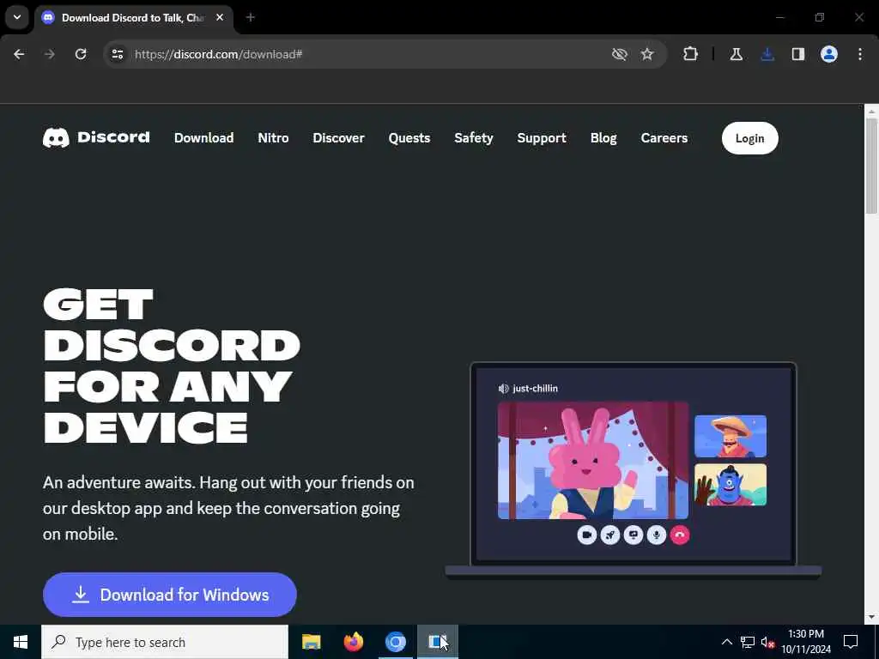The height and width of the screenshot is (659, 879).
Task: Click the Discord logo in the header
Action: [x=96, y=138]
